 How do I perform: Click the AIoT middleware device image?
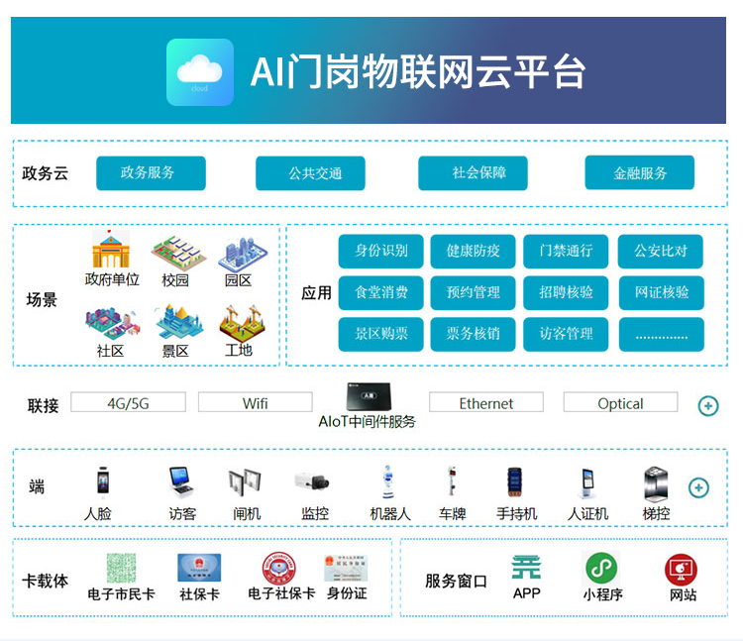tap(367, 396)
